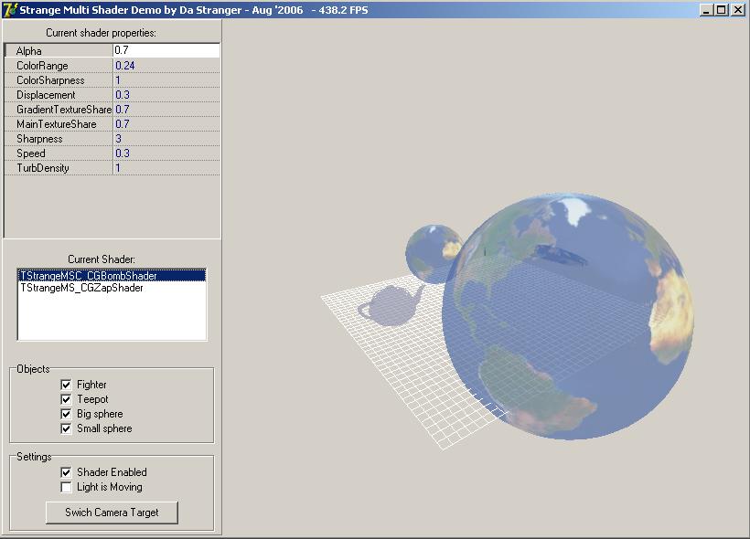The height and width of the screenshot is (539, 750).
Task: Select the Speed value 0.3
Action: coord(166,153)
